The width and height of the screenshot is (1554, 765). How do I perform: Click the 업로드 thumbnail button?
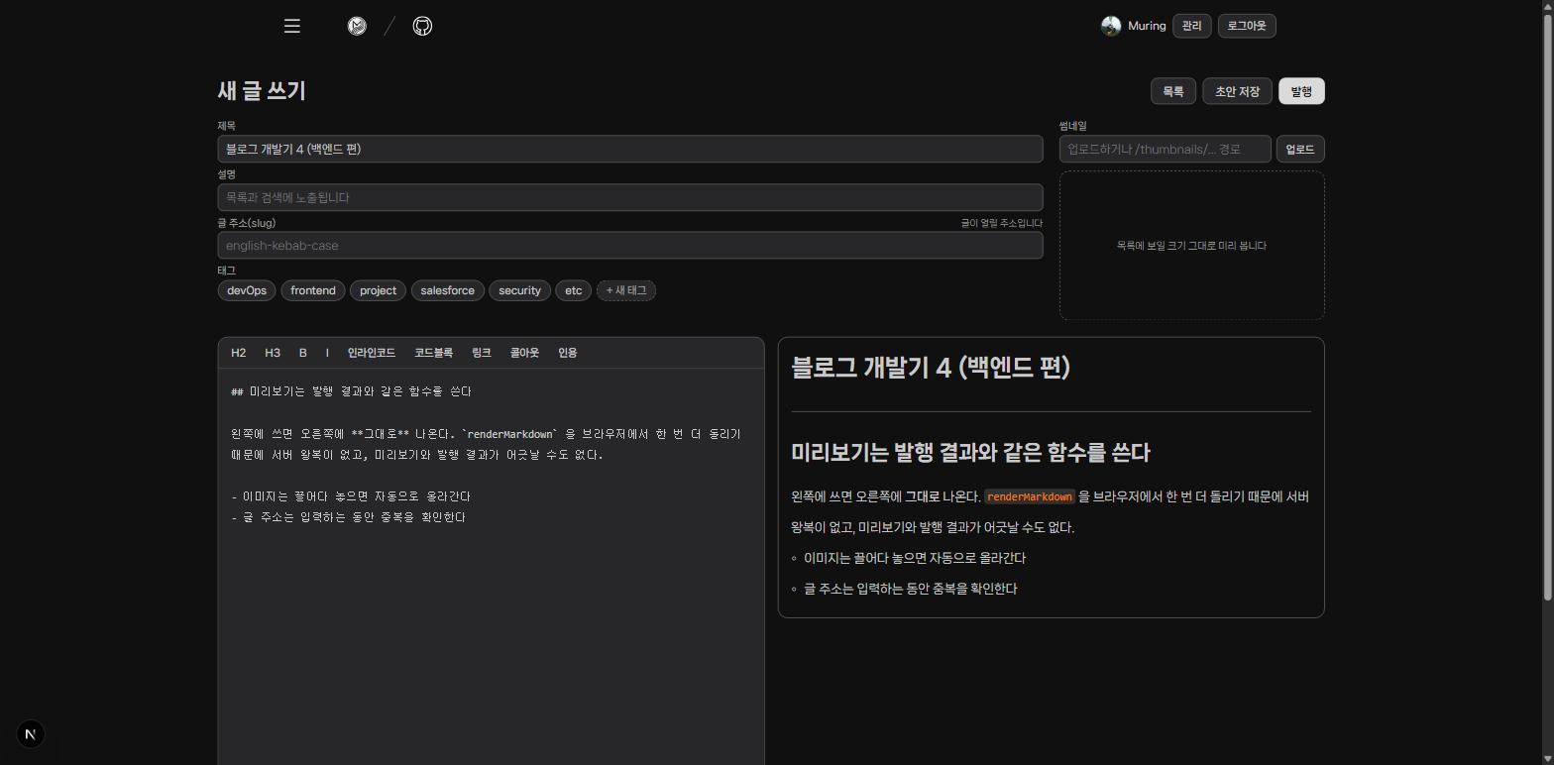tap(1300, 150)
